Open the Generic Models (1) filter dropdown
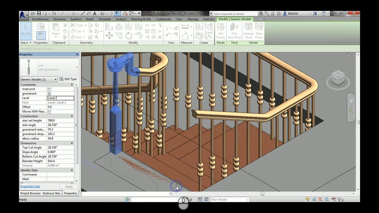The image size is (379, 213). click(38, 79)
